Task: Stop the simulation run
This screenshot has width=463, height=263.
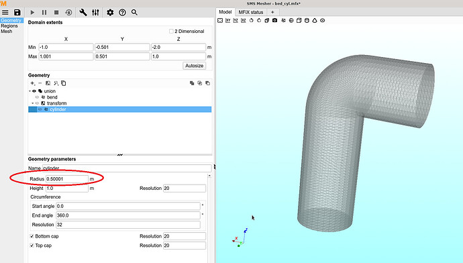Action: tap(56, 12)
